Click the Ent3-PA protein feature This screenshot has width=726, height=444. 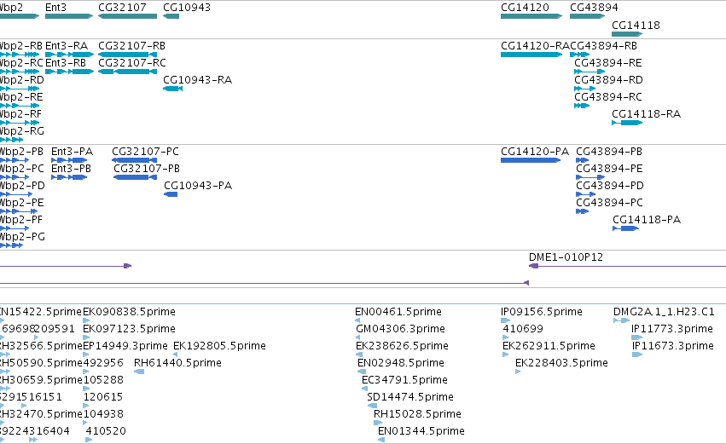pos(69,160)
